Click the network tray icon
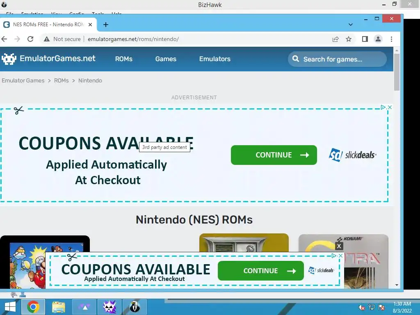The width and height of the screenshot is (420, 315). click(372, 307)
